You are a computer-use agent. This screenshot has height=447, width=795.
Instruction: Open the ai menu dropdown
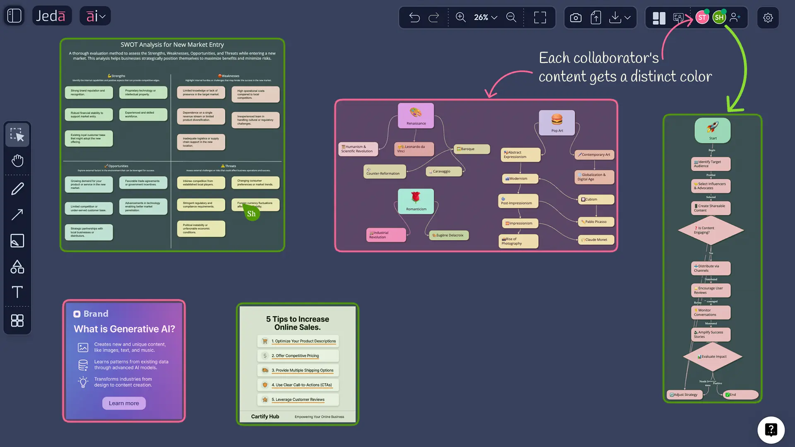point(95,16)
